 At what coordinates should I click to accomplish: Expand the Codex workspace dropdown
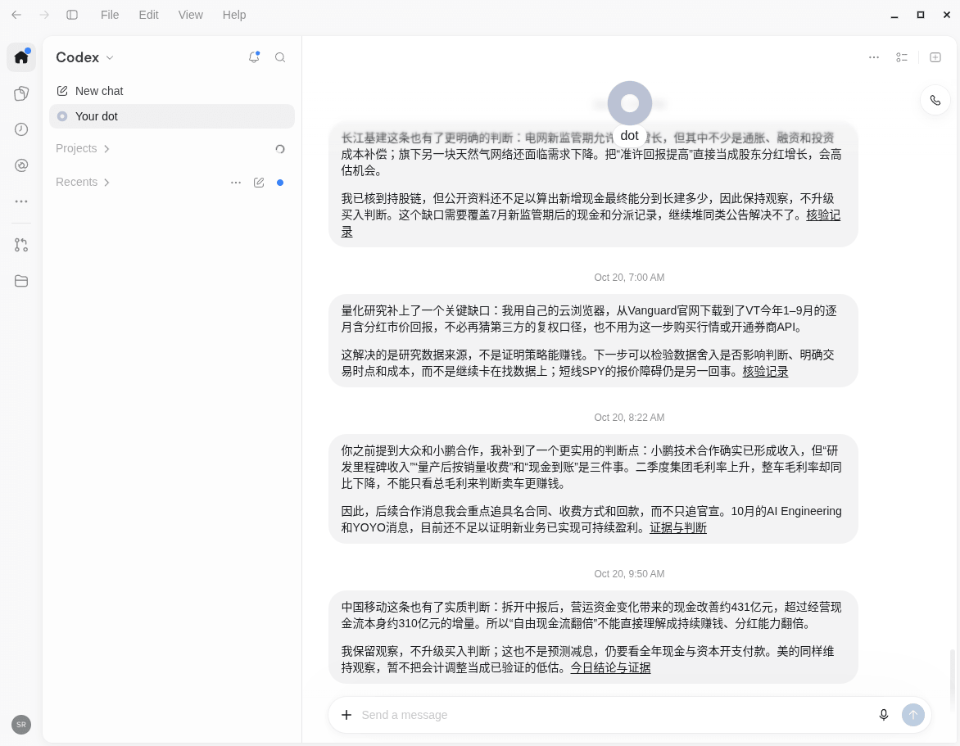[84, 57]
